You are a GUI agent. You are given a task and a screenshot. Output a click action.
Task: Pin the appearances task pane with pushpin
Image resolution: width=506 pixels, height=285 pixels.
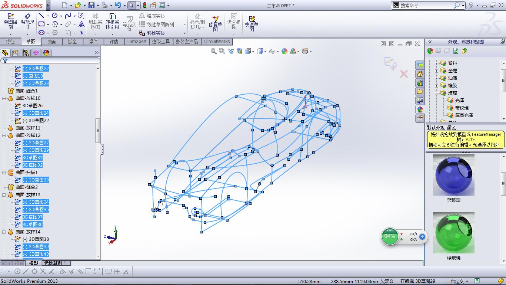click(502, 42)
